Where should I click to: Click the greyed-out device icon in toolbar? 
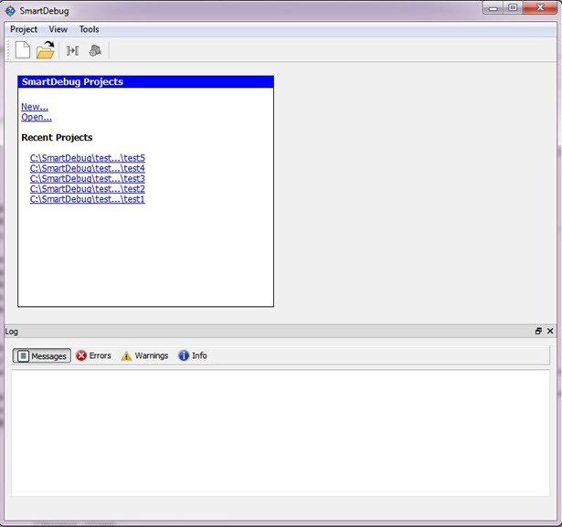pos(94,50)
